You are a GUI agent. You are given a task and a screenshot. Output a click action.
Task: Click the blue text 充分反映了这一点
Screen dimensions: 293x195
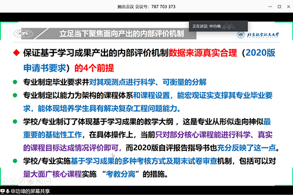click(247, 148)
